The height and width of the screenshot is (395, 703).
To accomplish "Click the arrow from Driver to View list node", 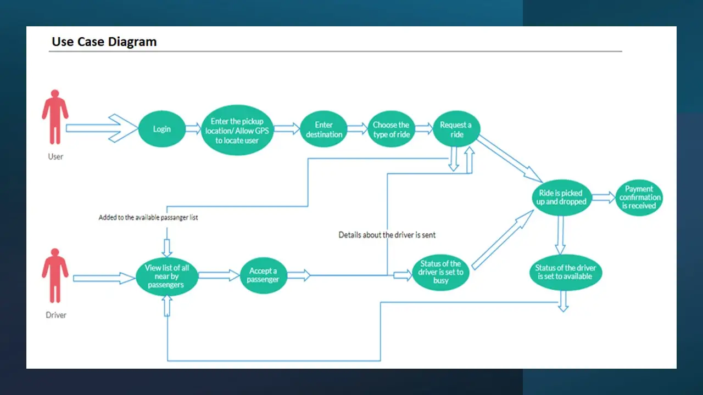I will (104, 279).
